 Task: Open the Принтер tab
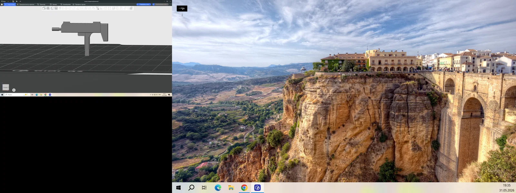click(41, 5)
